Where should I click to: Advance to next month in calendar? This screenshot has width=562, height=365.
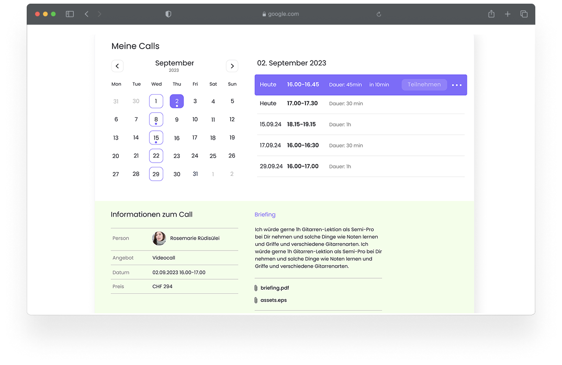(232, 66)
